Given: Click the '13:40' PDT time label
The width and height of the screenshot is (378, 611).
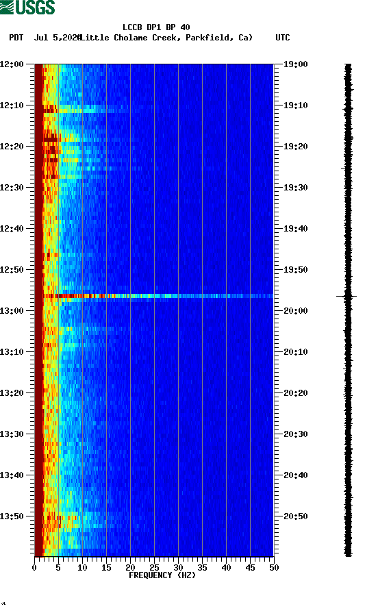Looking at the screenshot, I should point(12,475).
